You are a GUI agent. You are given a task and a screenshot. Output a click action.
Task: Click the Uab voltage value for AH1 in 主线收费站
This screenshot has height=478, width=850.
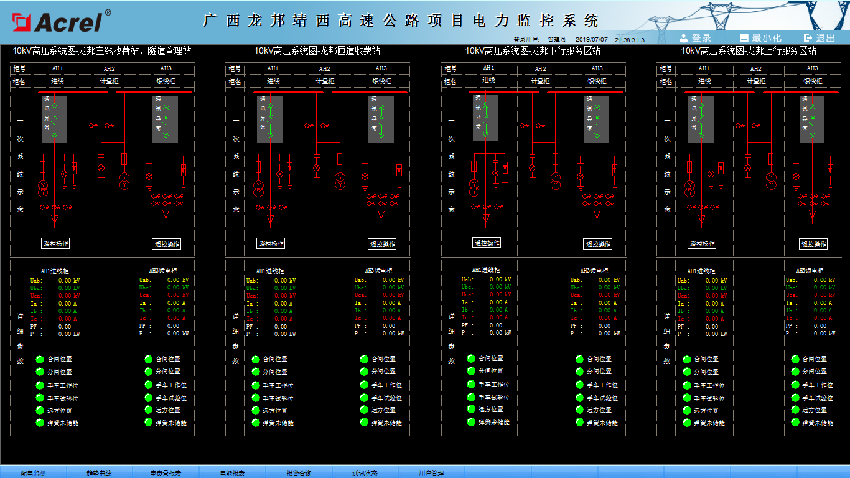[x=68, y=281]
